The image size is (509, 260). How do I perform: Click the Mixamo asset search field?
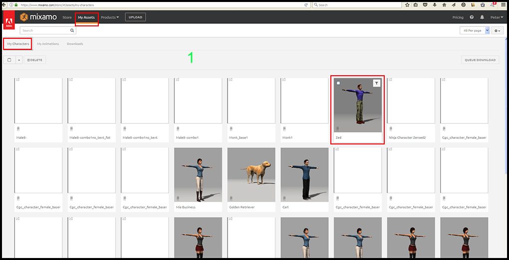[48, 30]
